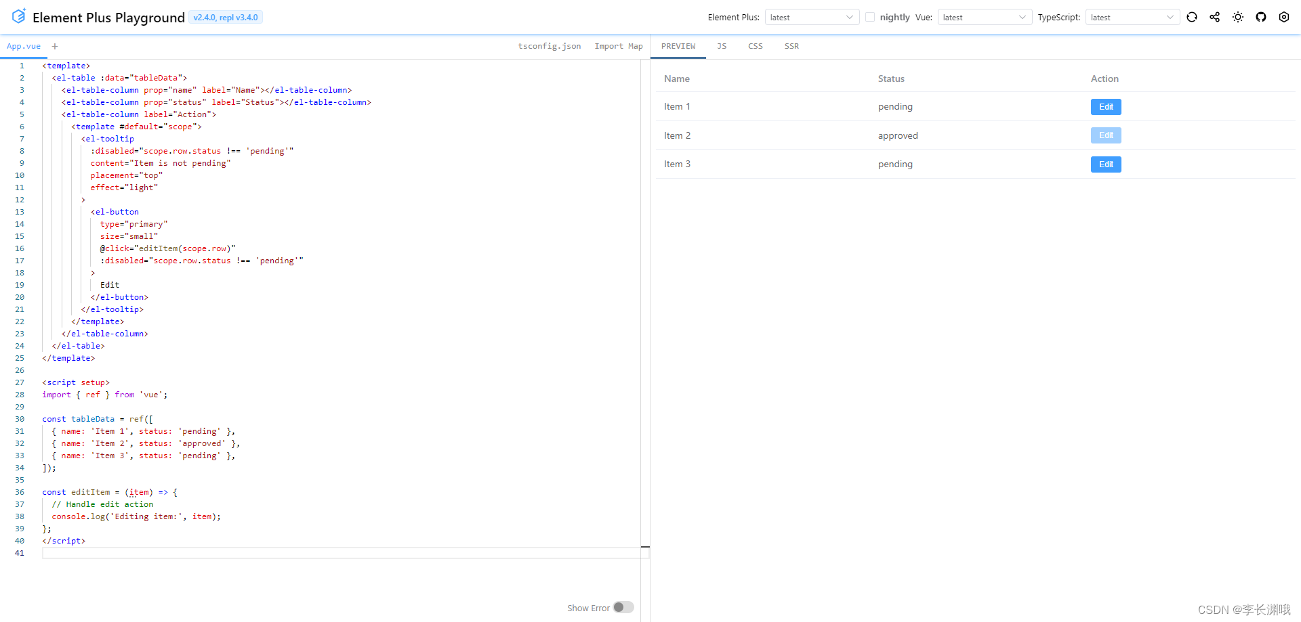
Task: Click the 'Item 3' table cell
Action: click(677, 164)
